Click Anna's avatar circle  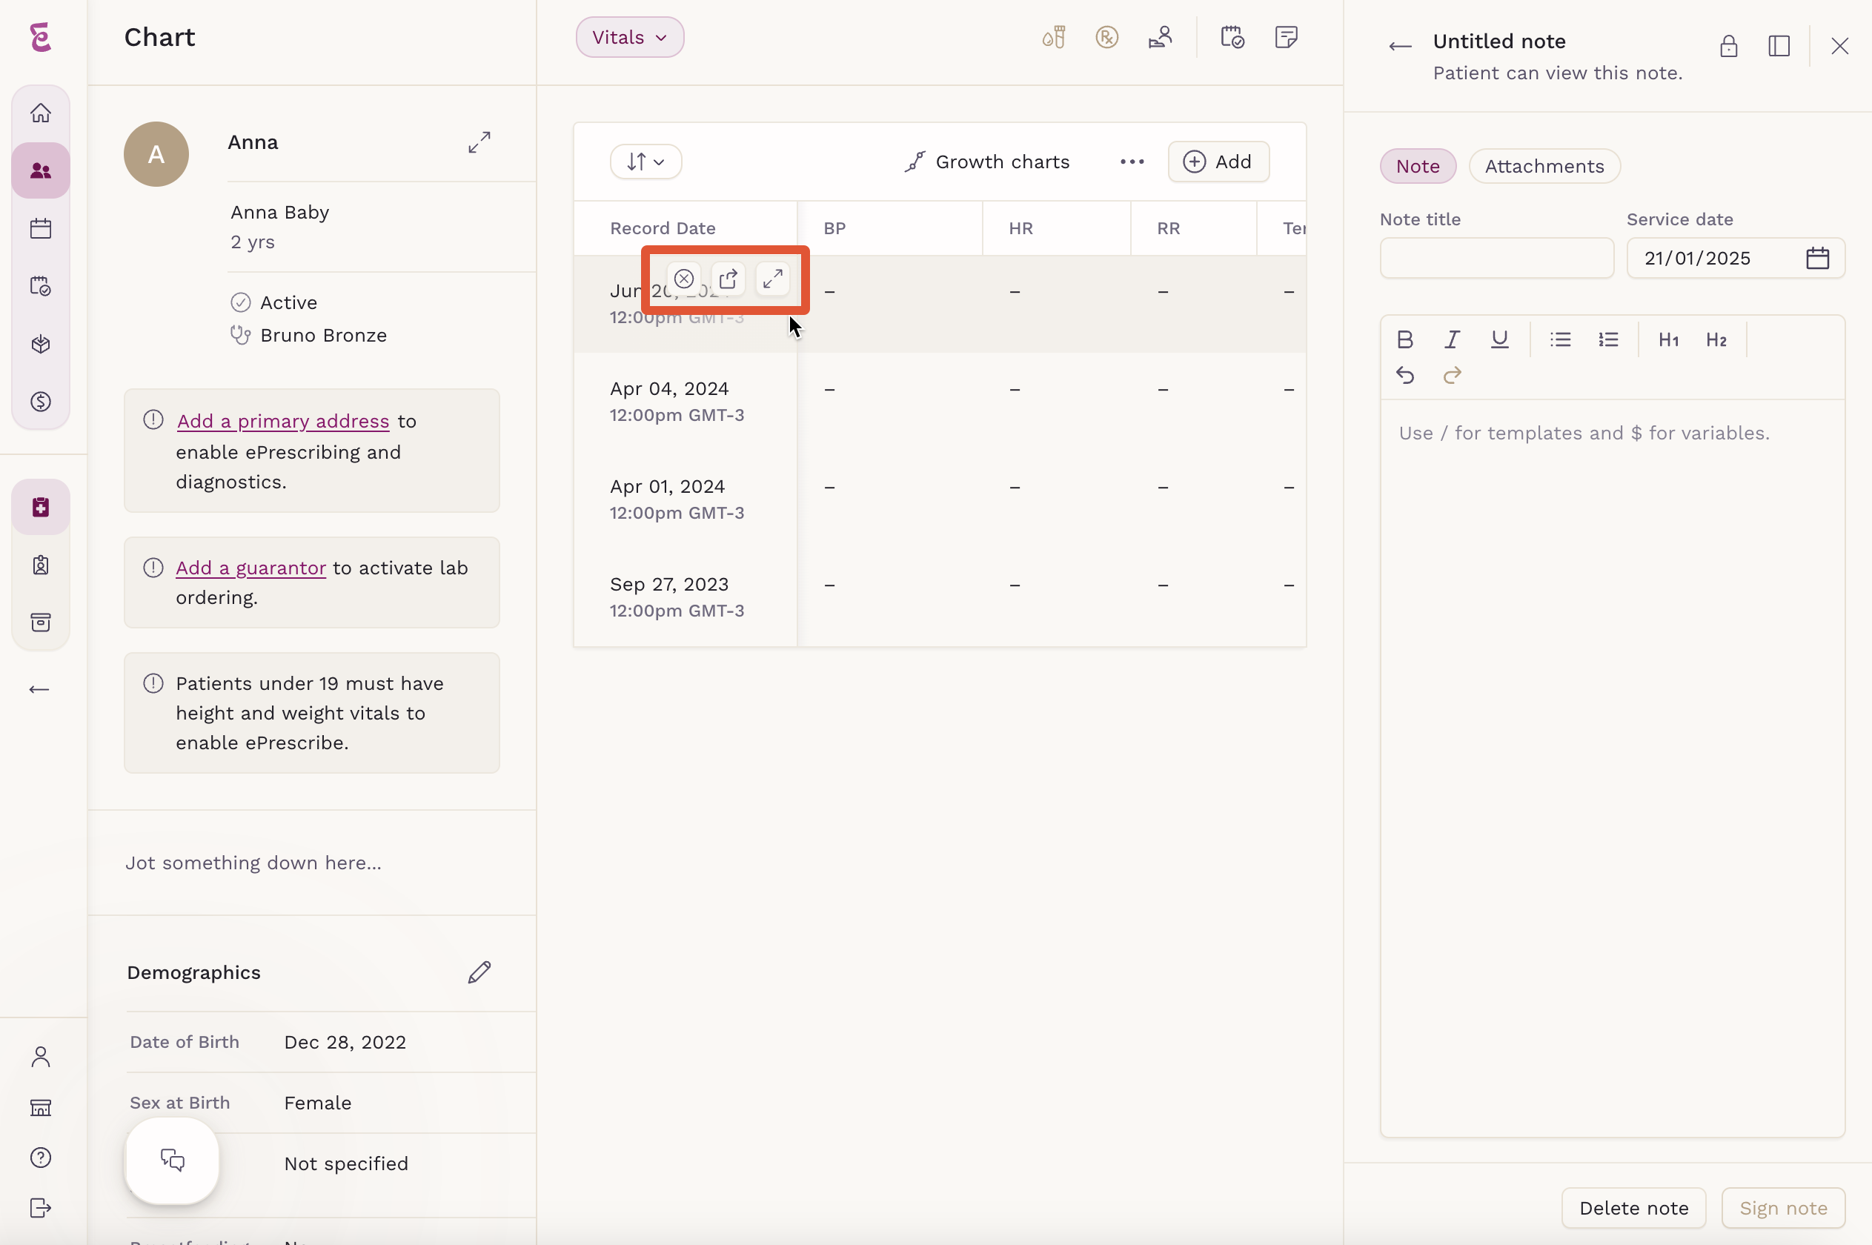click(156, 154)
